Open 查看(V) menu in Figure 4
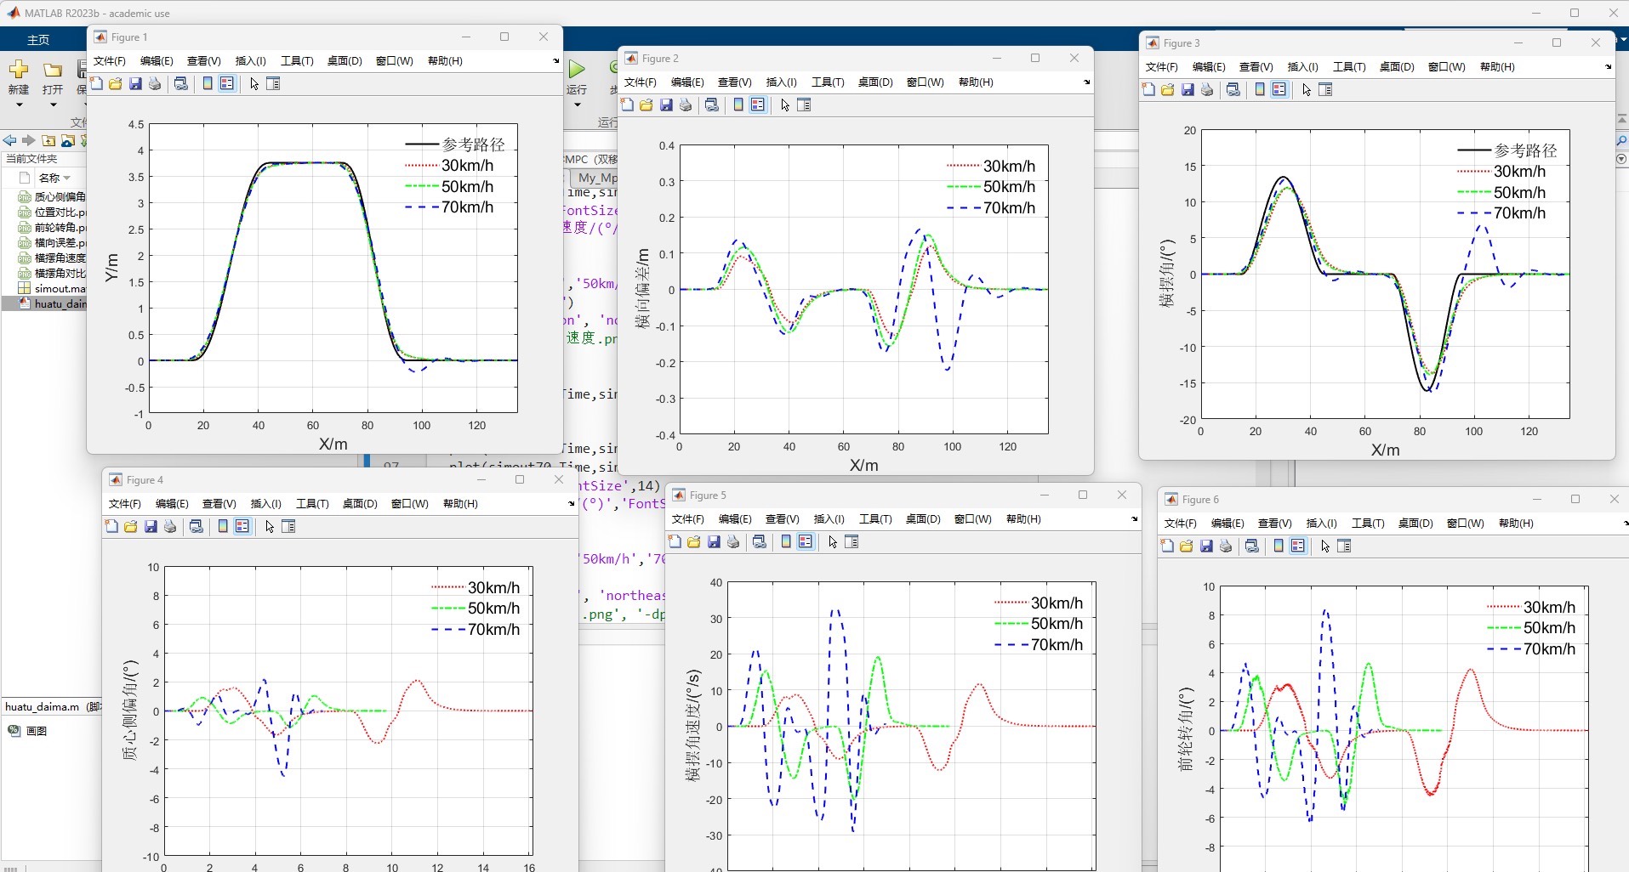Viewport: 1629px width, 872px height. 219,503
